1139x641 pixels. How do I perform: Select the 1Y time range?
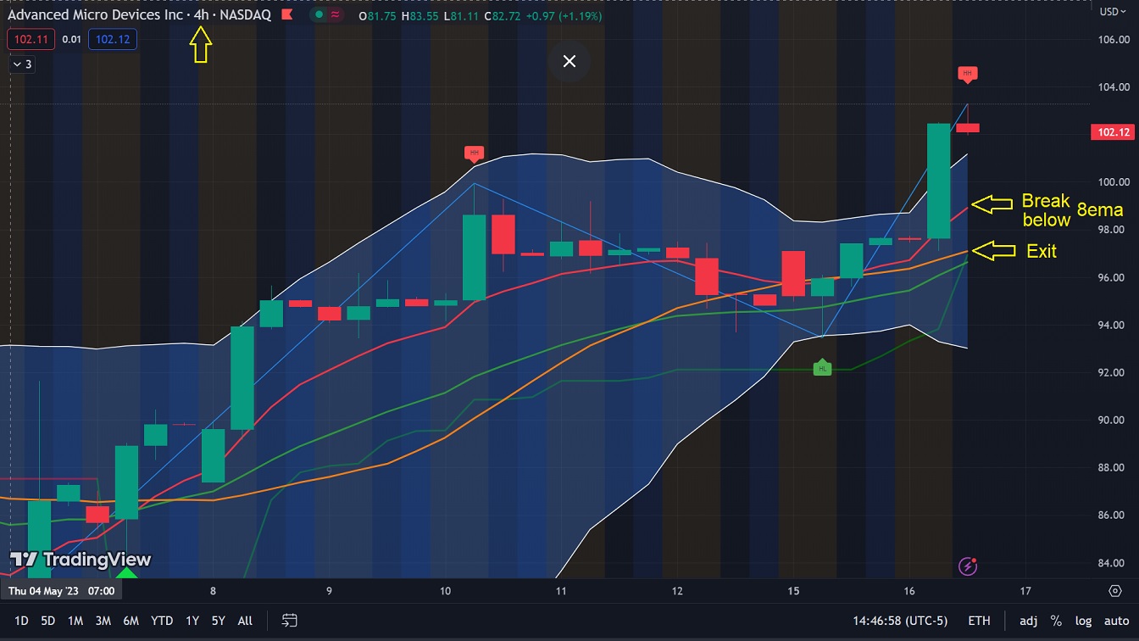point(192,621)
